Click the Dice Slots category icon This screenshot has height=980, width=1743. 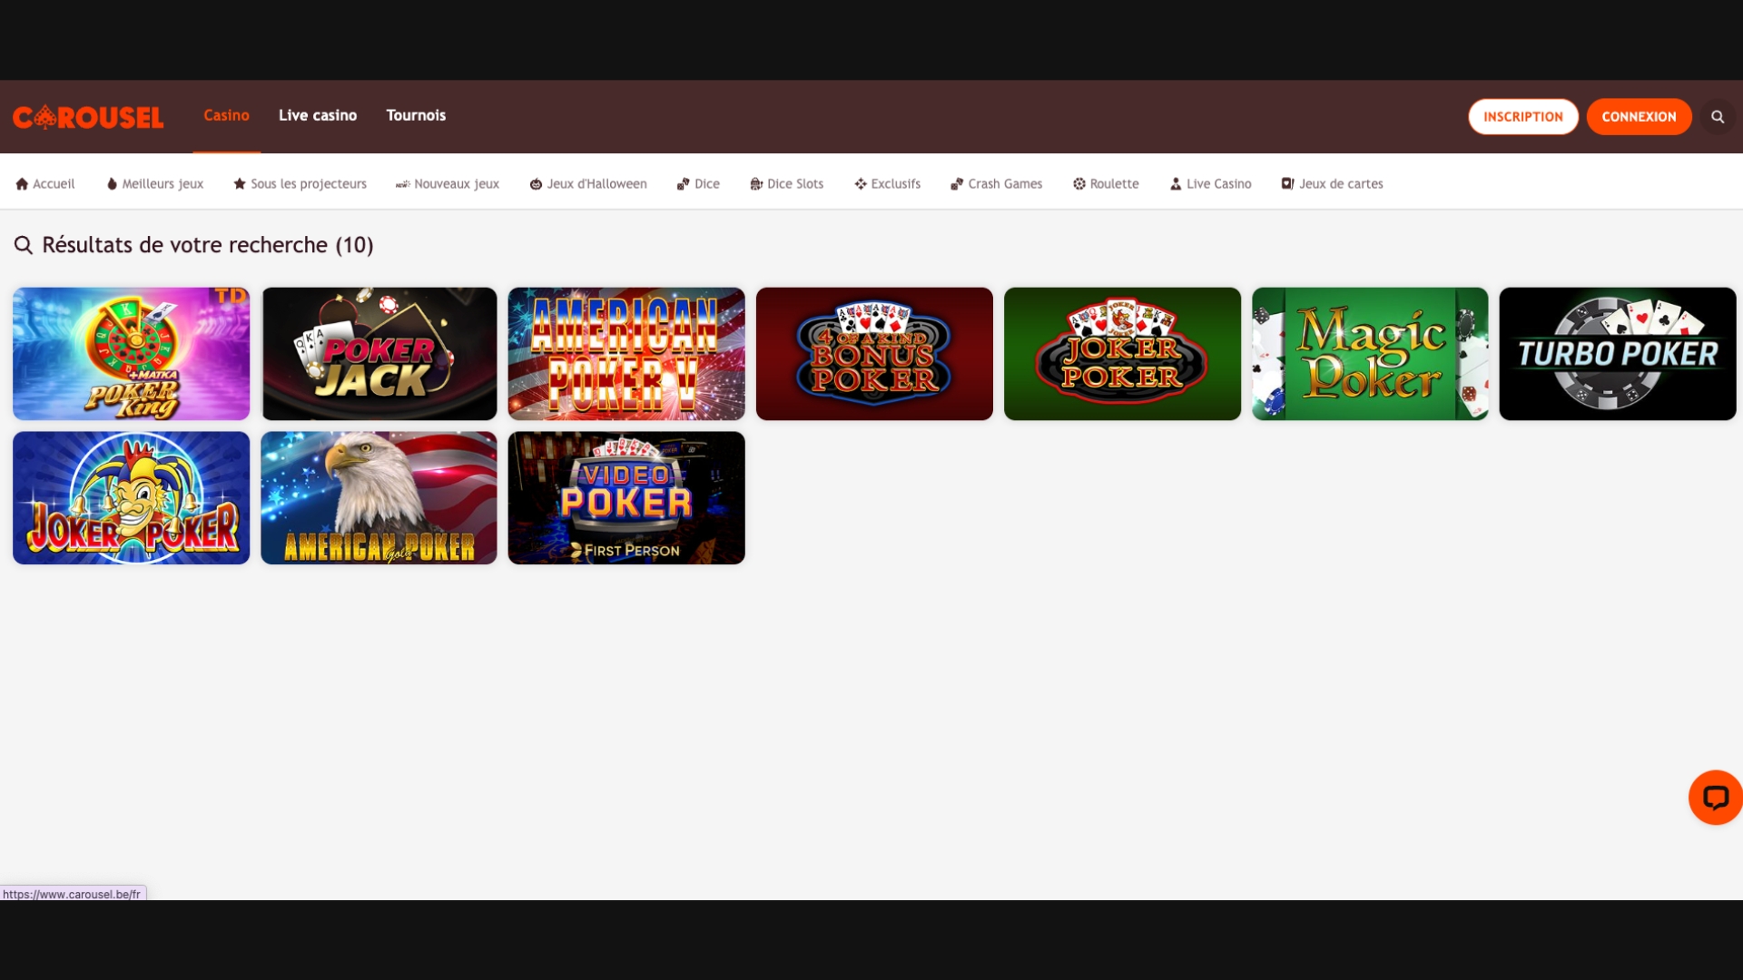coord(755,183)
